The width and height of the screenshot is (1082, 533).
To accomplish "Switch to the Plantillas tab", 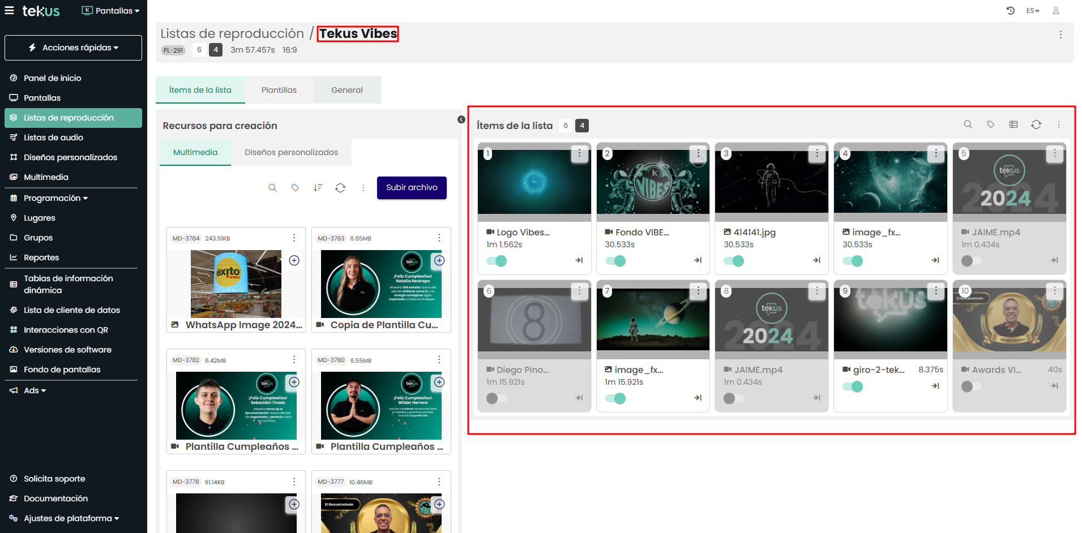I will point(279,90).
